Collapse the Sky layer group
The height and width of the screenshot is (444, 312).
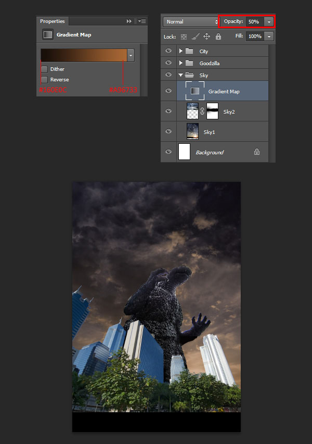tap(180, 75)
